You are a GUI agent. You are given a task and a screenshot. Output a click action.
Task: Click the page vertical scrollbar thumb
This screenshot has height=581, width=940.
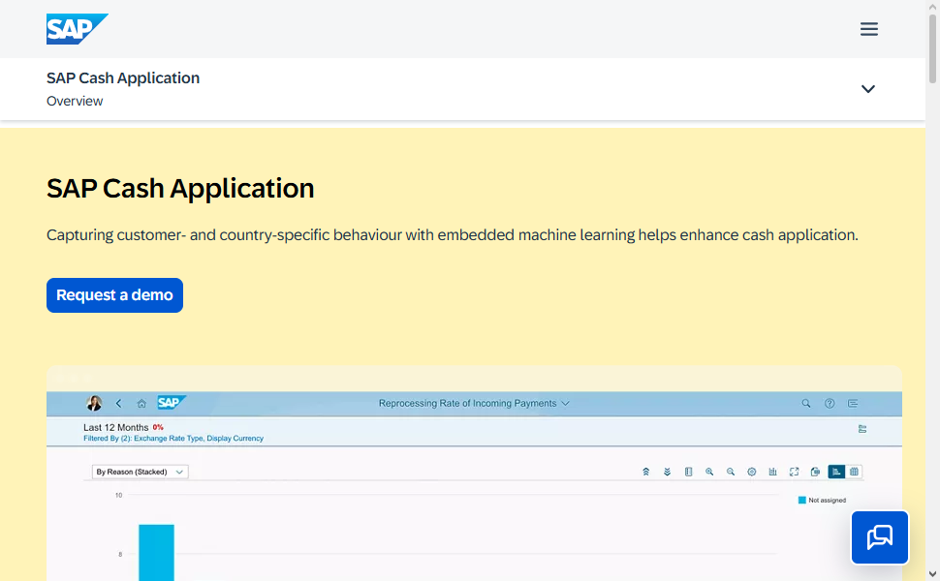click(x=932, y=49)
